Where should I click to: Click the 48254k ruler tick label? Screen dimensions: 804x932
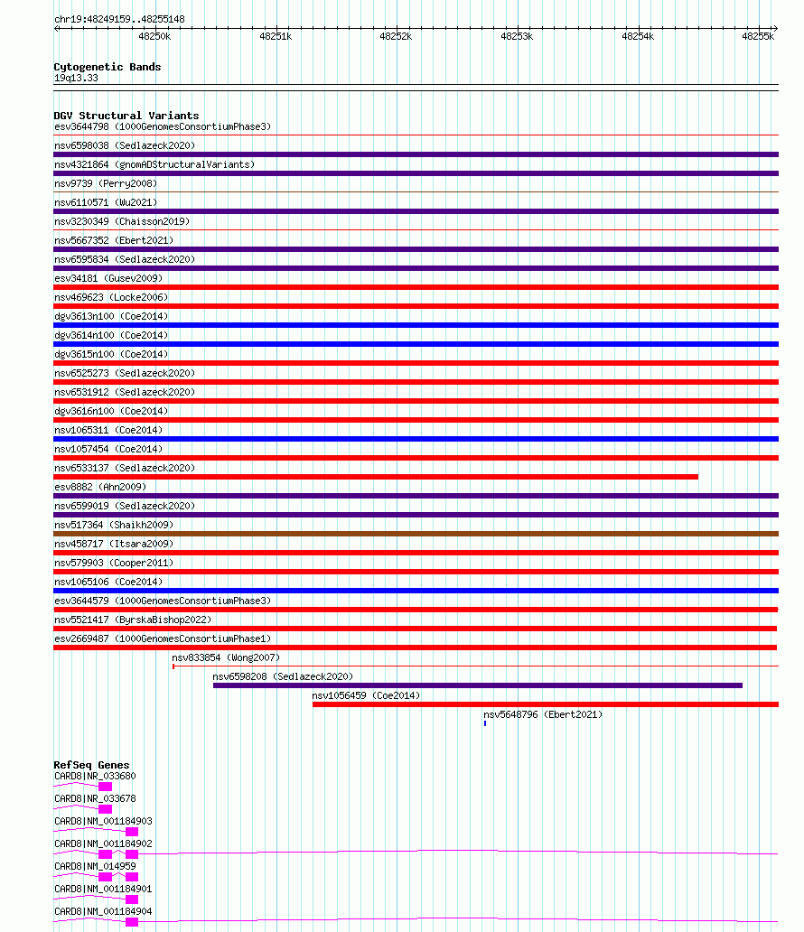pos(638,37)
